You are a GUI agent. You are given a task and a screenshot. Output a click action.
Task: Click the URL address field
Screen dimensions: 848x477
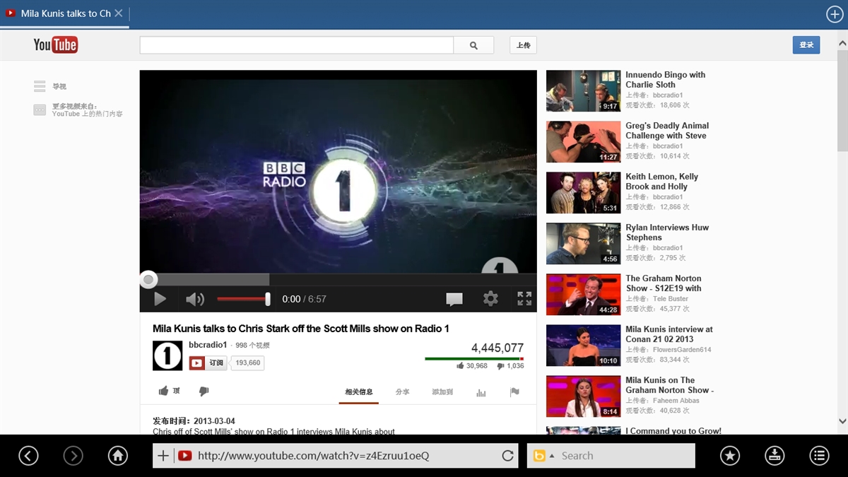(336, 456)
